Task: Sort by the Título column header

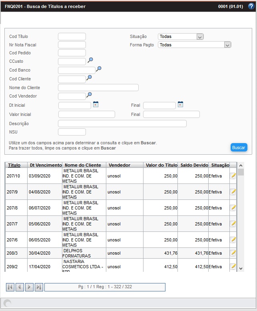Action: [14, 165]
